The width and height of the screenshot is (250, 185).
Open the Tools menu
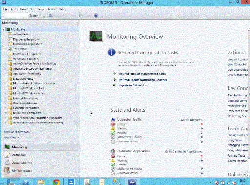[x=51, y=9]
